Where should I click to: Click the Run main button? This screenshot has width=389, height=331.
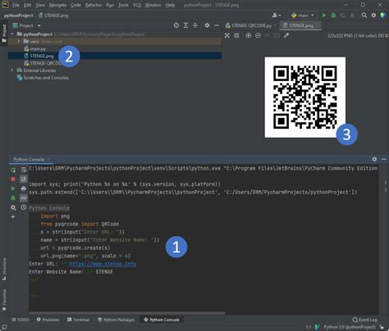[x=324, y=16]
